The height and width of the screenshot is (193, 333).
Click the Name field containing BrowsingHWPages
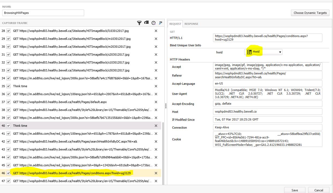click(43, 13)
